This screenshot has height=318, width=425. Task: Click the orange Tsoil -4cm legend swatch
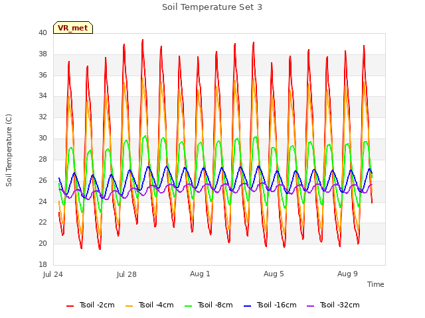pyautogui.click(x=129, y=306)
